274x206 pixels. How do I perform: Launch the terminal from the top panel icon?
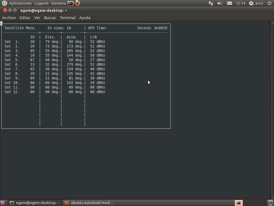(x=70, y=3)
